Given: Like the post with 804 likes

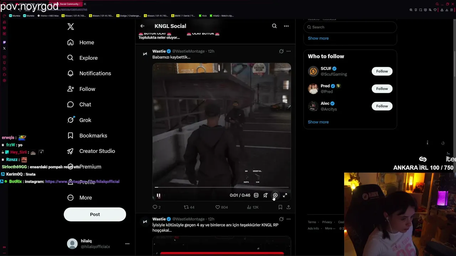Looking at the screenshot, I should click(222, 207).
